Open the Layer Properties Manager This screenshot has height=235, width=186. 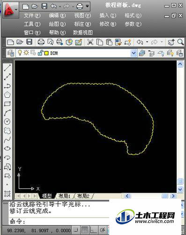(x=11, y=53)
